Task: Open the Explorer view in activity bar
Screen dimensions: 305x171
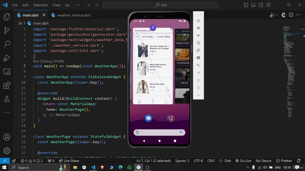Action: [x=7, y=17]
